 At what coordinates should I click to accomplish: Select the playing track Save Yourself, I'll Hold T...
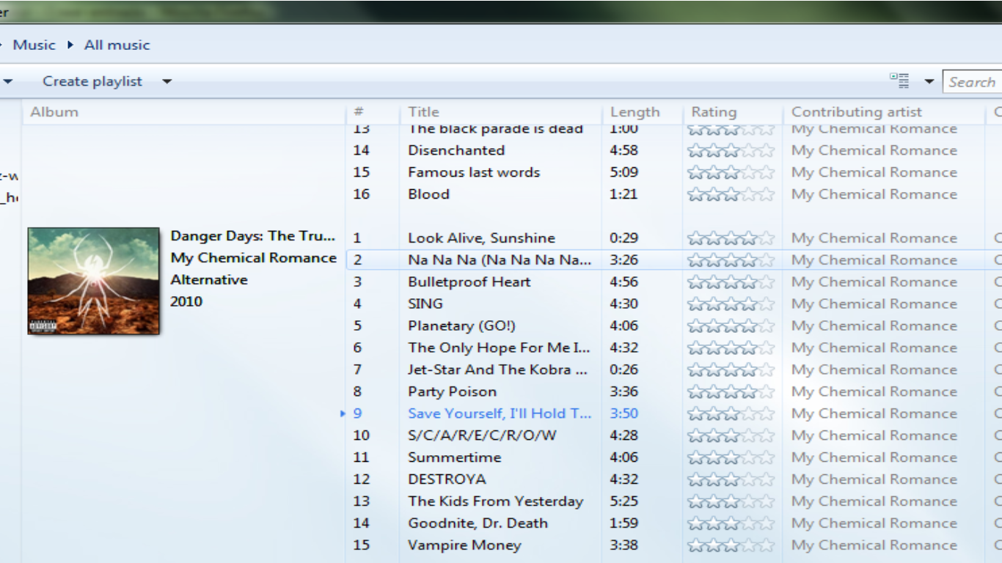point(500,413)
